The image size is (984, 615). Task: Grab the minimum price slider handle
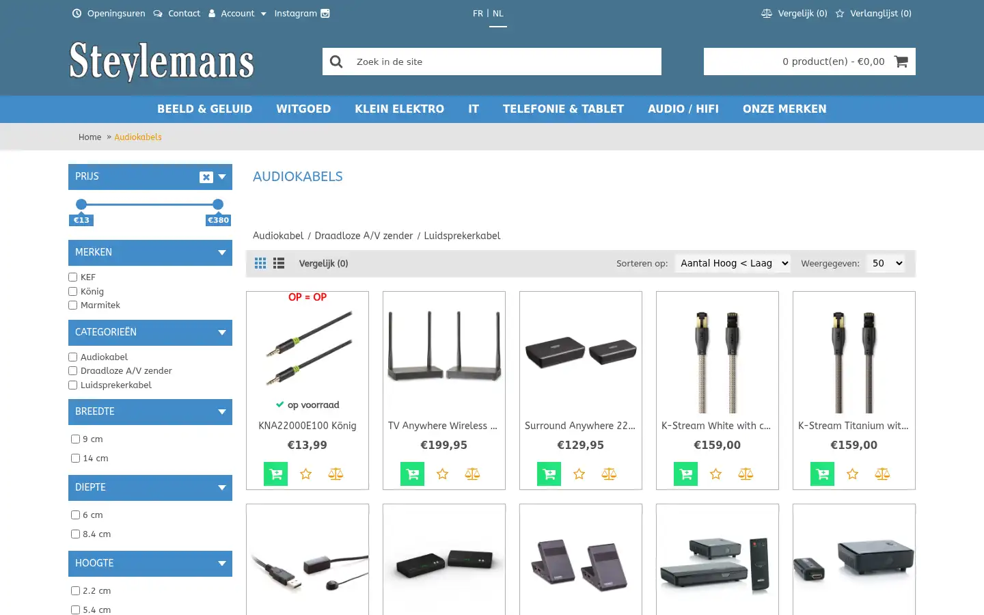pos(81,204)
